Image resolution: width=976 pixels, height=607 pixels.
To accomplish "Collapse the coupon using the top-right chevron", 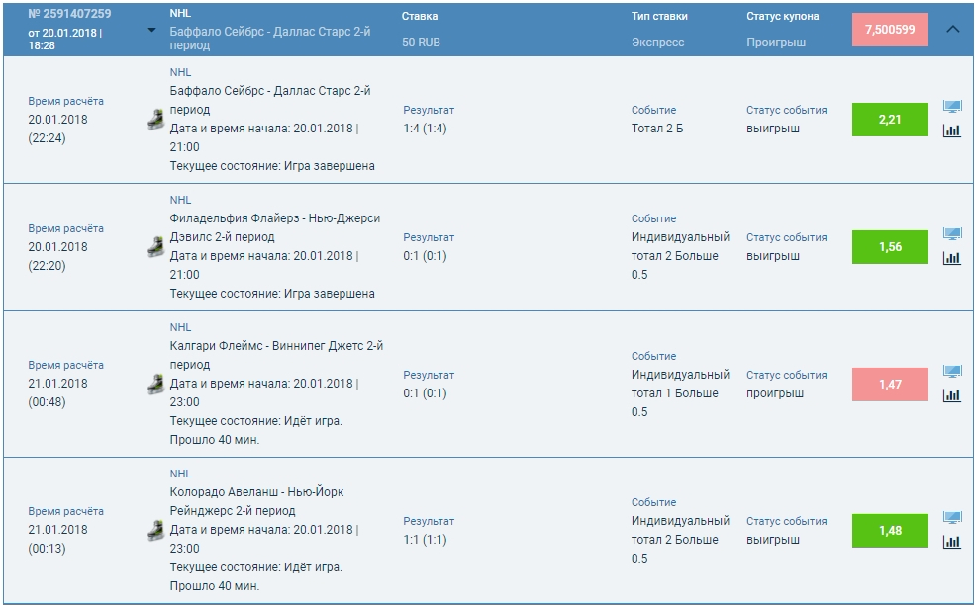I will (953, 29).
